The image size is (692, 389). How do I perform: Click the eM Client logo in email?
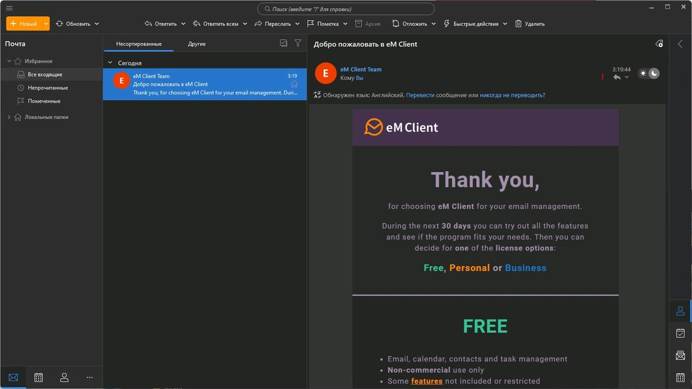pyautogui.click(x=401, y=127)
